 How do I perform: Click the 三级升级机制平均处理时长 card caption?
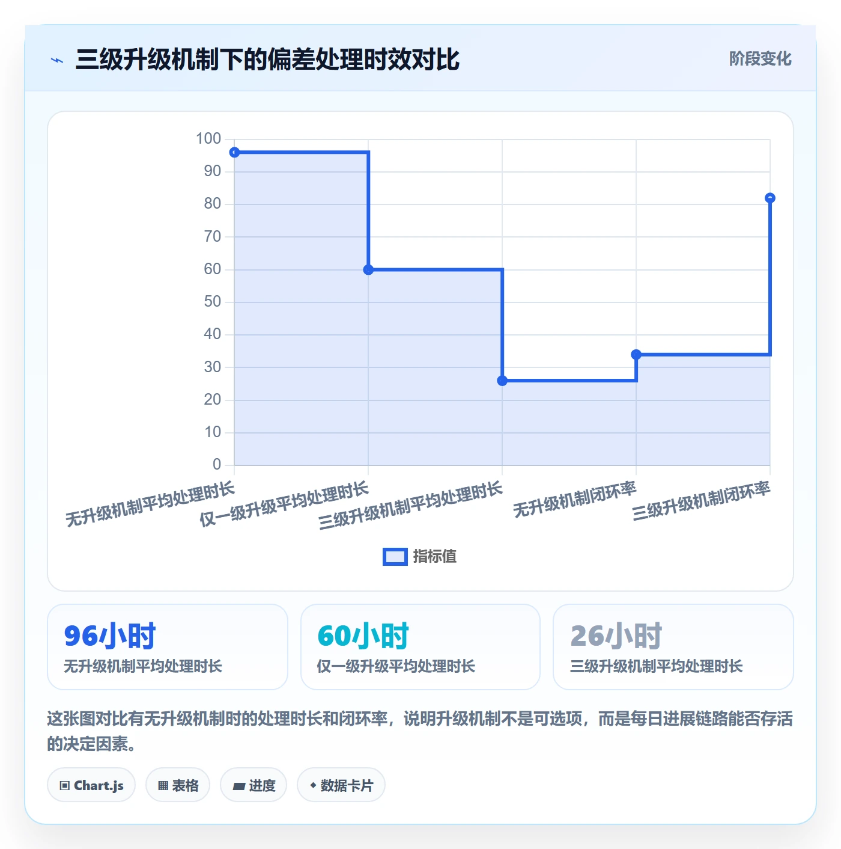click(x=657, y=666)
